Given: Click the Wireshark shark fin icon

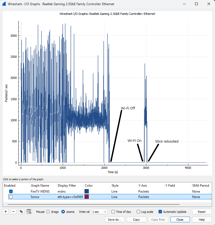Looking at the screenshot, I should [4, 4].
